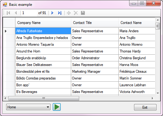
Task: Maximize the Basic example window
Action: click(x=142, y=3)
